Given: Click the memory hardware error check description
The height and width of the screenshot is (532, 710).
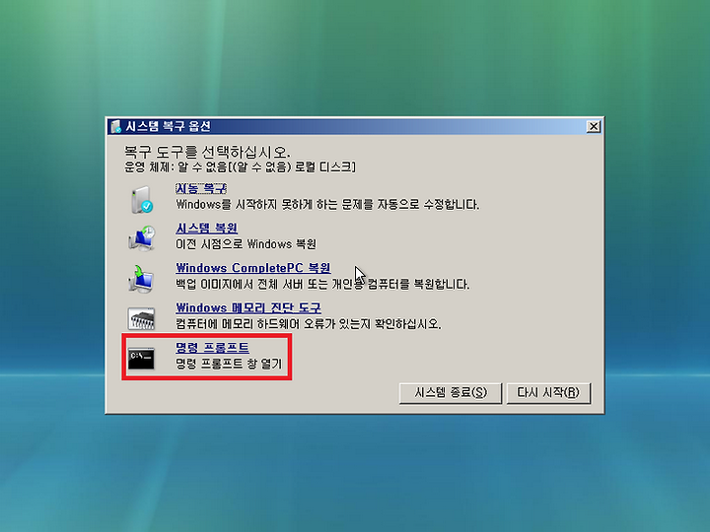Looking at the screenshot, I should pyautogui.click(x=309, y=324).
